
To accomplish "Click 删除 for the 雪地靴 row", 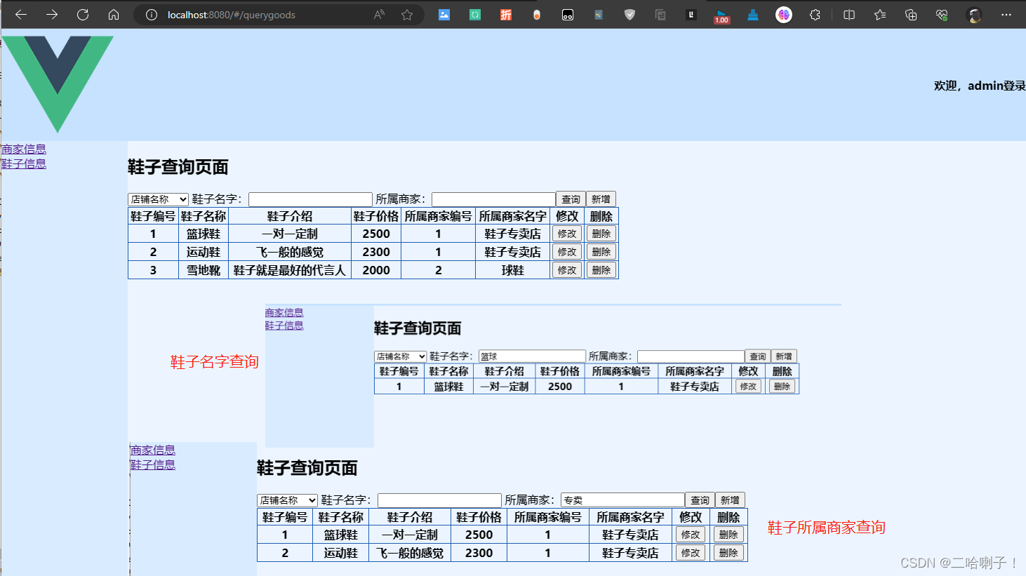I will [601, 270].
